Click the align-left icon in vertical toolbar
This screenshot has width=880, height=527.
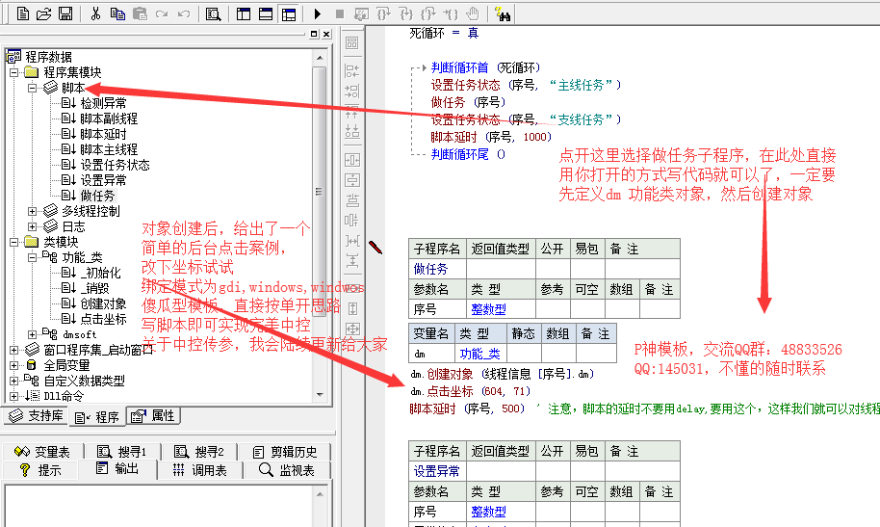coord(351,70)
